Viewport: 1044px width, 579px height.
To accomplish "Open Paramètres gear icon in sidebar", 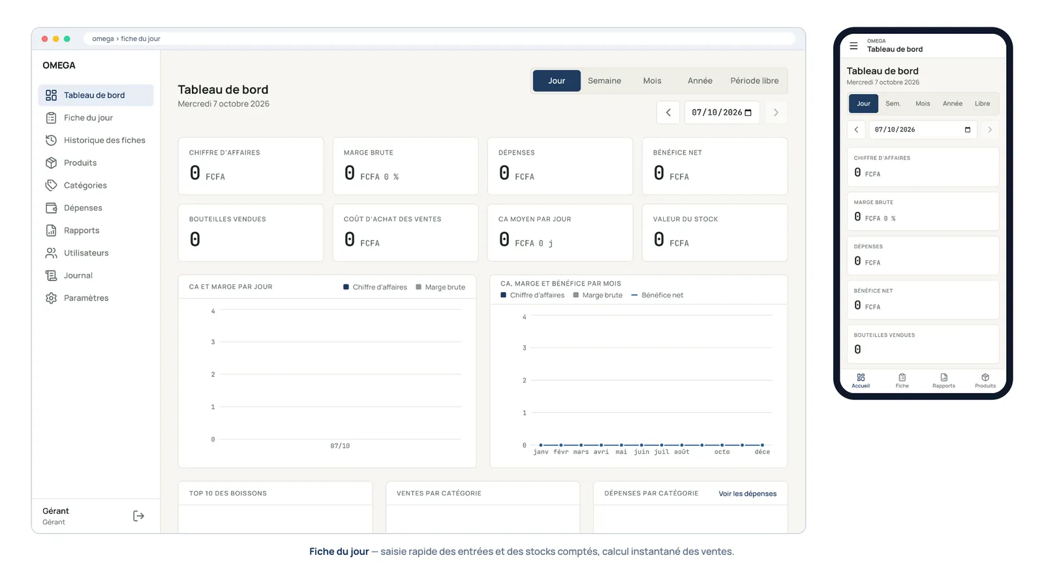I will 51,298.
